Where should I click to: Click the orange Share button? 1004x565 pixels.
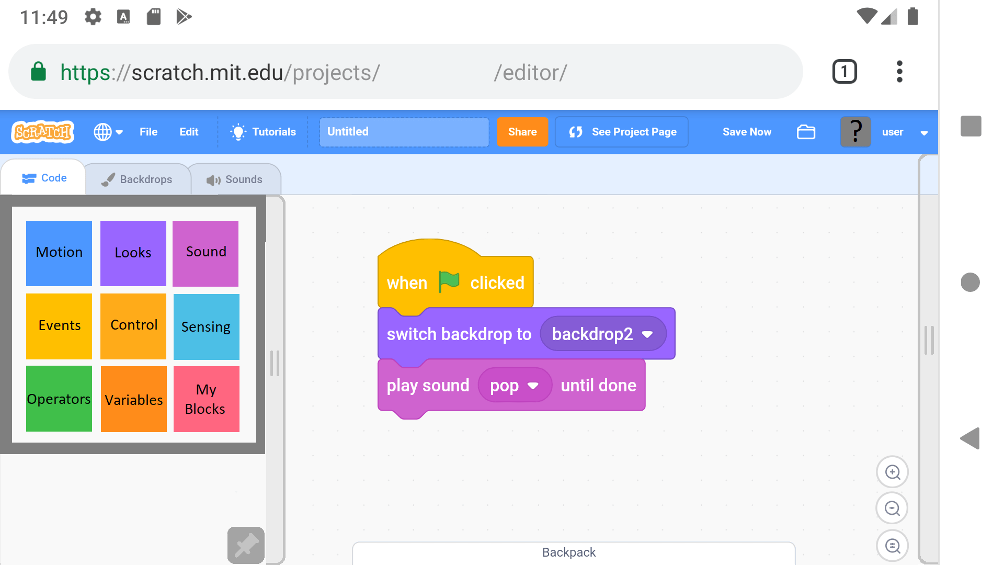pos(522,132)
